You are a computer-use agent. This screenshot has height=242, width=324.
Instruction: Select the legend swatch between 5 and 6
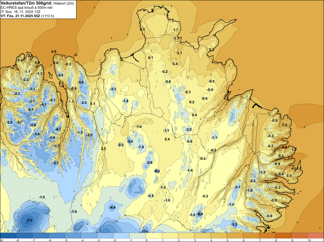[235, 236]
